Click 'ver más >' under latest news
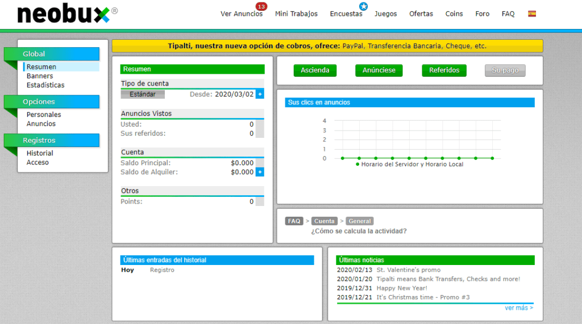The image size is (582, 324). point(519,308)
